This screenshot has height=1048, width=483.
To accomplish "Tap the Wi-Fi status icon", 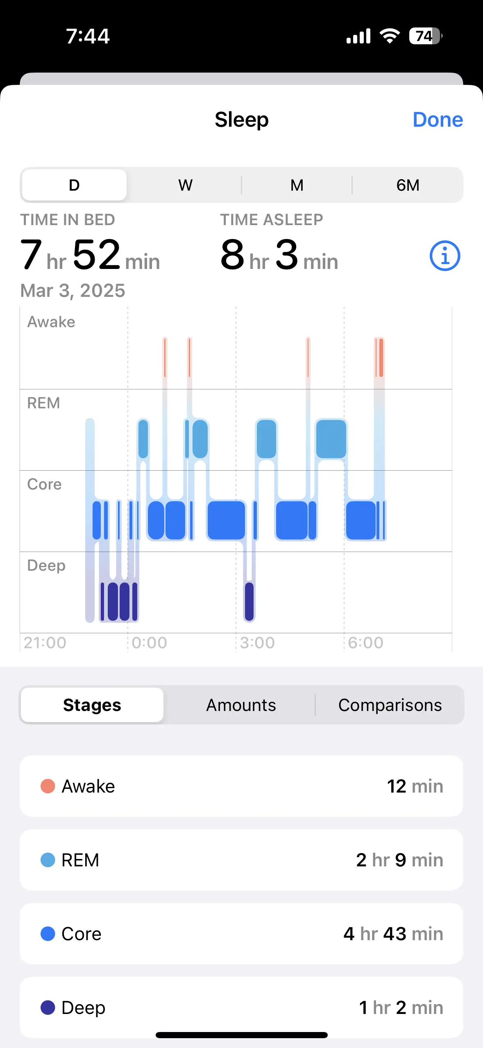I will 390,36.
